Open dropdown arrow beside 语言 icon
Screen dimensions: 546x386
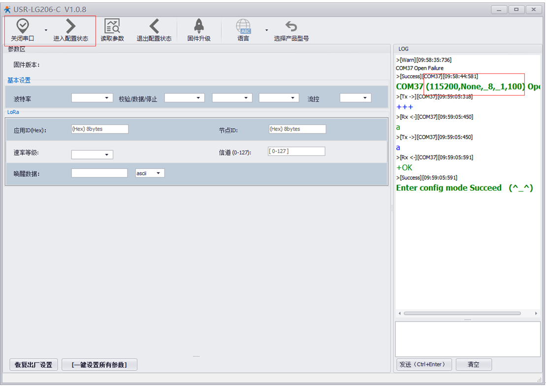point(267,30)
